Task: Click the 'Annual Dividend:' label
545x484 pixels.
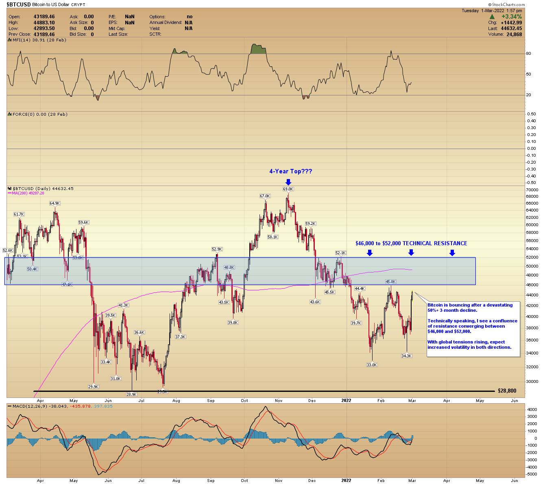Action: click(166, 22)
